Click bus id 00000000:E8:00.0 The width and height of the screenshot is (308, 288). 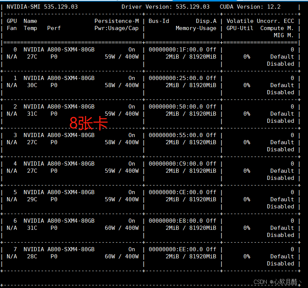point(176,221)
